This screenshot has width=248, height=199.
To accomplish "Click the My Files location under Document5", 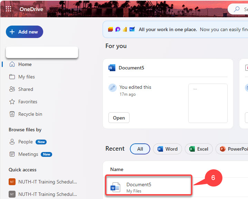I will click(134, 191).
